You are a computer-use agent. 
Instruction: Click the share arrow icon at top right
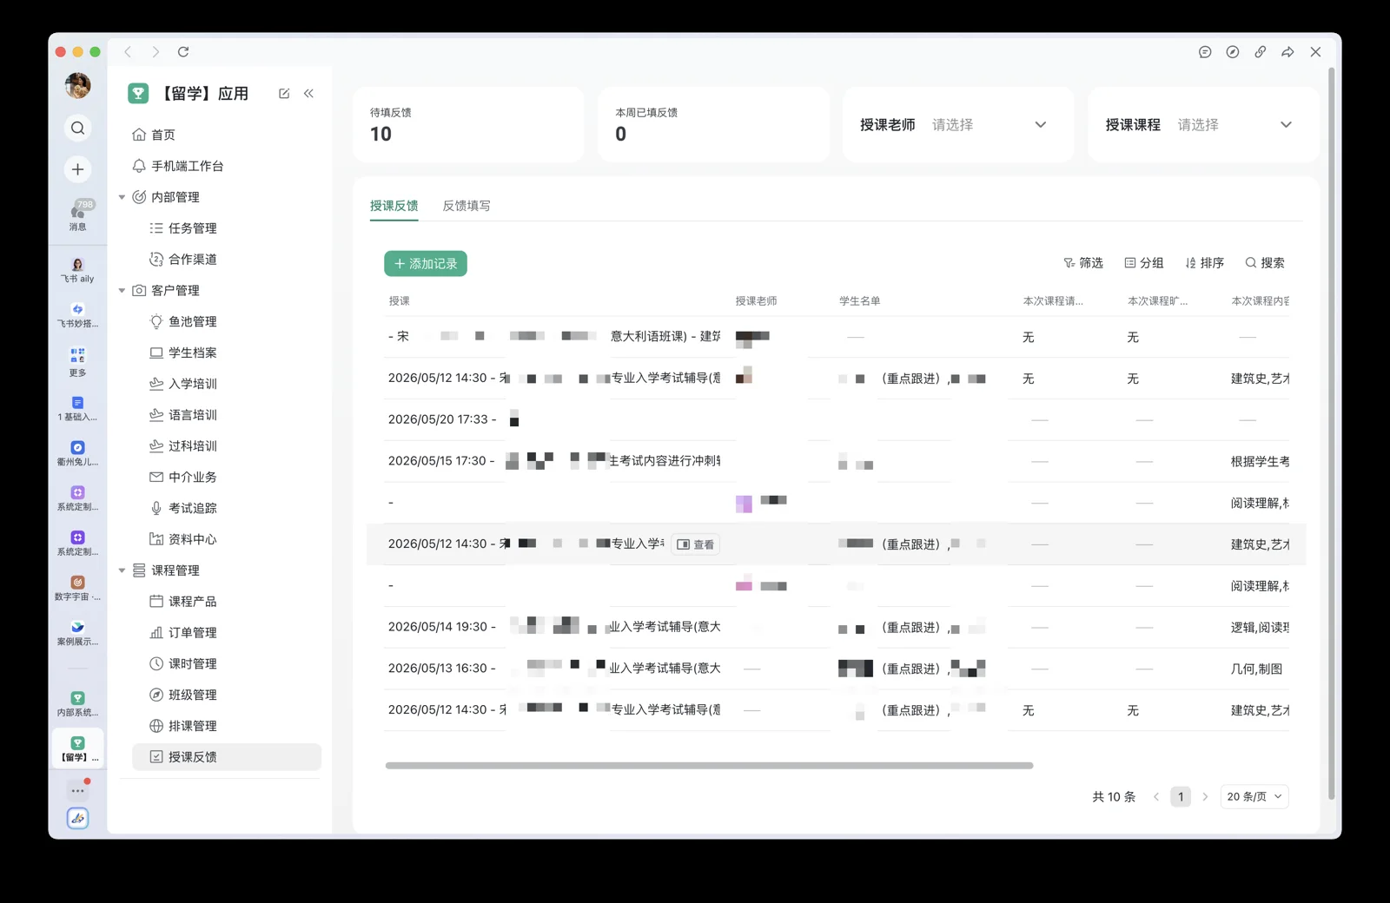point(1287,52)
